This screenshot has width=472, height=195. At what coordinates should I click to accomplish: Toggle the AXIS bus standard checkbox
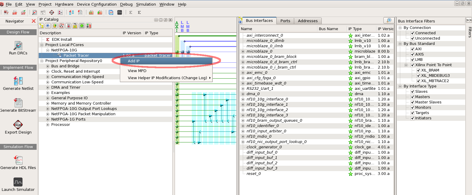click(412, 54)
